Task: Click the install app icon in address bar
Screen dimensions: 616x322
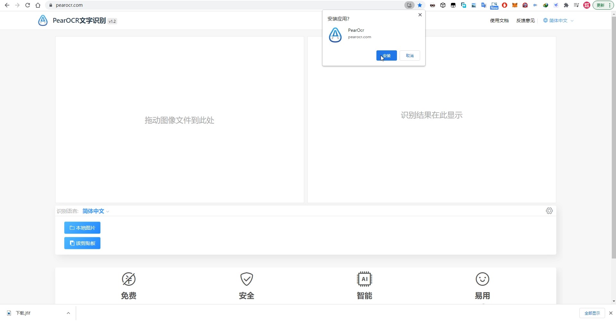Action: 409,5
